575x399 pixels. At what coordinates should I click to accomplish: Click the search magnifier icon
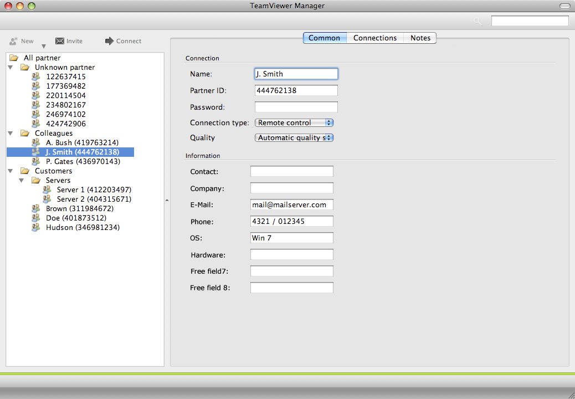coord(478,21)
